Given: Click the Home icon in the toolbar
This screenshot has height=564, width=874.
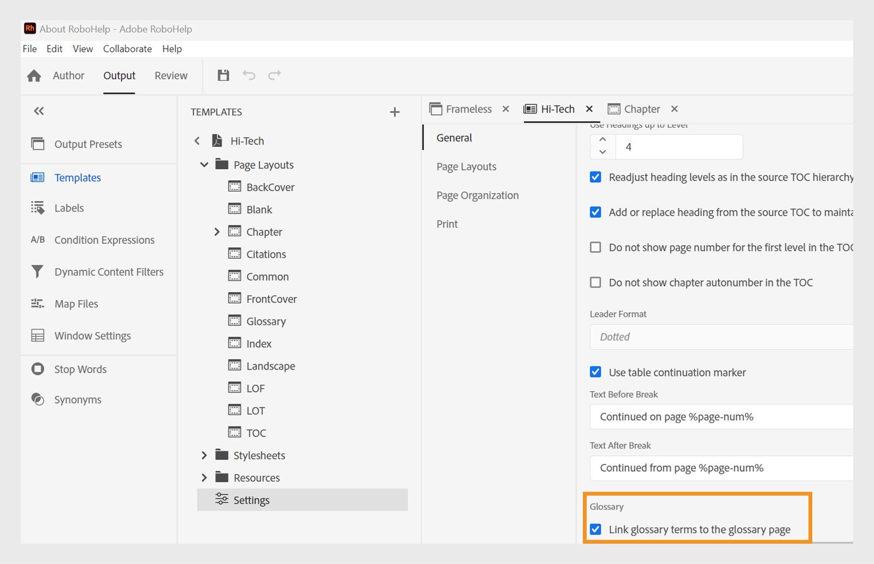Looking at the screenshot, I should pyautogui.click(x=34, y=76).
